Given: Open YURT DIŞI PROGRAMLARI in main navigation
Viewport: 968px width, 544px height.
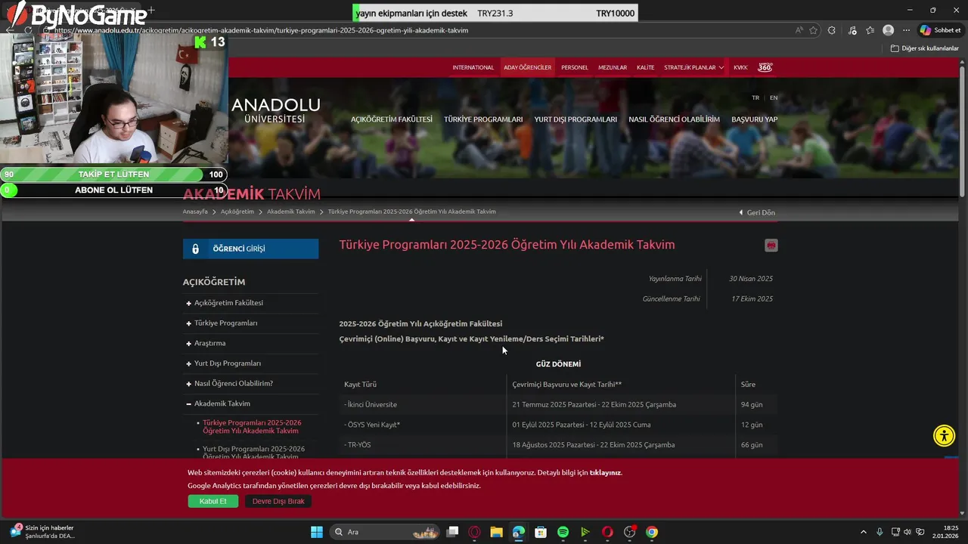Looking at the screenshot, I should click(x=576, y=119).
